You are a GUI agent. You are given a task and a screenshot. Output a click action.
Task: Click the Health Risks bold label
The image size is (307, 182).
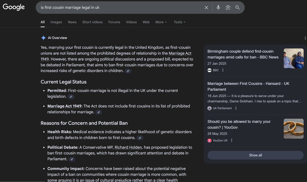60,132
